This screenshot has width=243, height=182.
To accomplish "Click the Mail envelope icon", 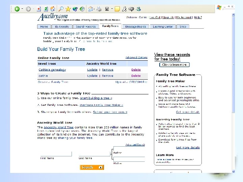I will (90, 9).
